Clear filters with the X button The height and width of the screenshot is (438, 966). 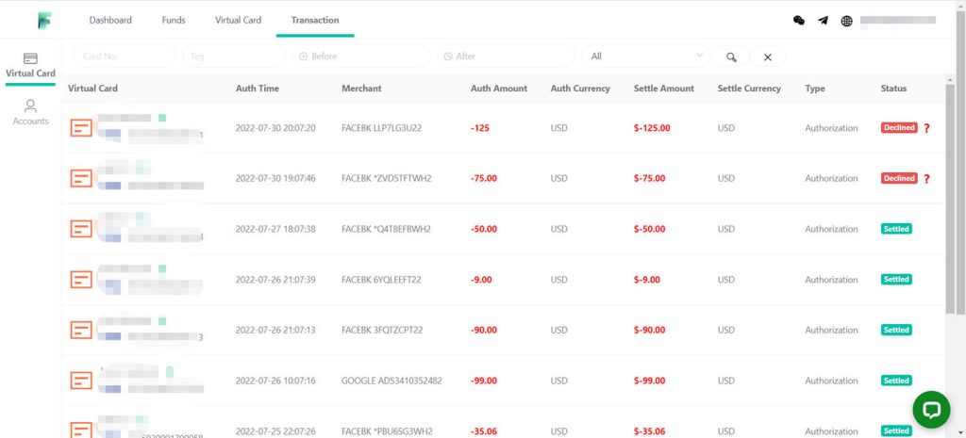(x=768, y=57)
